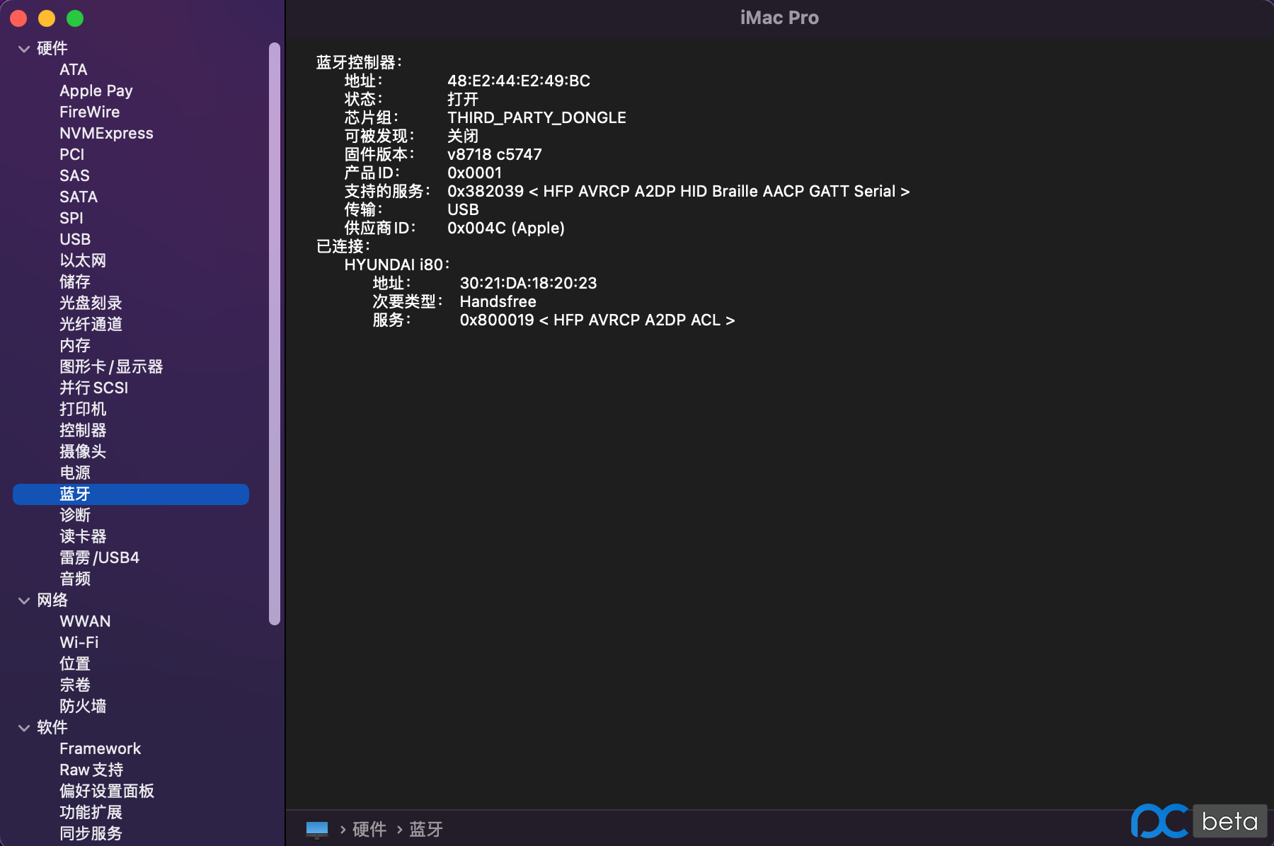The image size is (1274, 846).
Task: Select Framework under 软件
Action: (x=101, y=748)
